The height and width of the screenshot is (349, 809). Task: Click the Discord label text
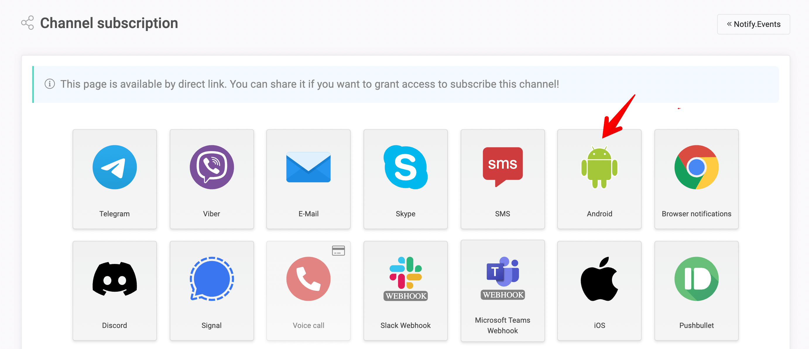coord(115,326)
